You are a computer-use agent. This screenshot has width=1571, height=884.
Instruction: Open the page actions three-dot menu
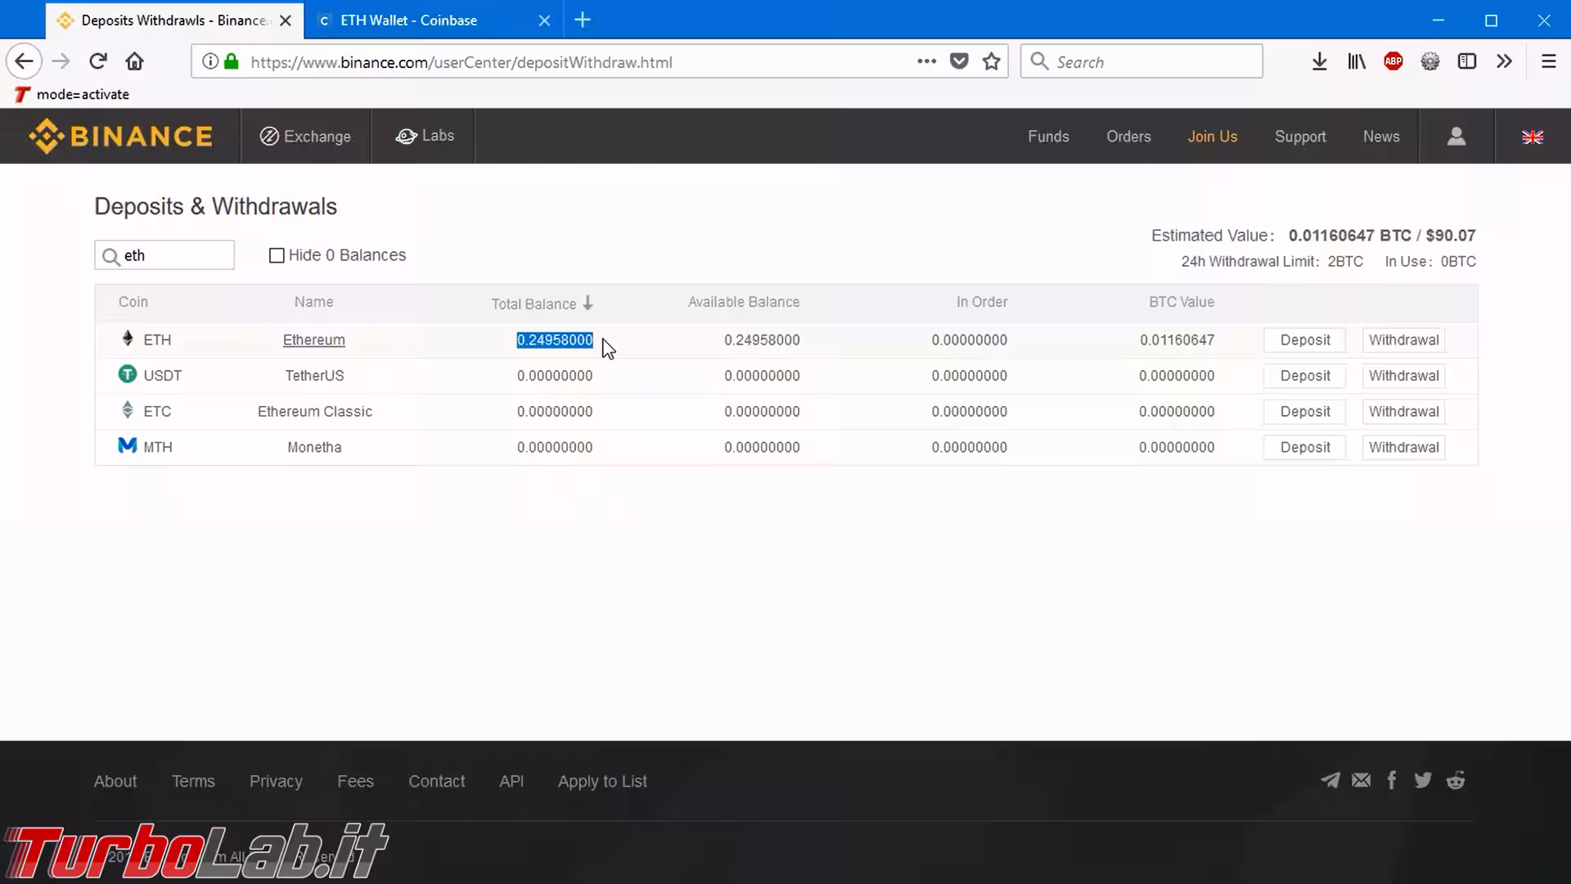coord(926,61)
